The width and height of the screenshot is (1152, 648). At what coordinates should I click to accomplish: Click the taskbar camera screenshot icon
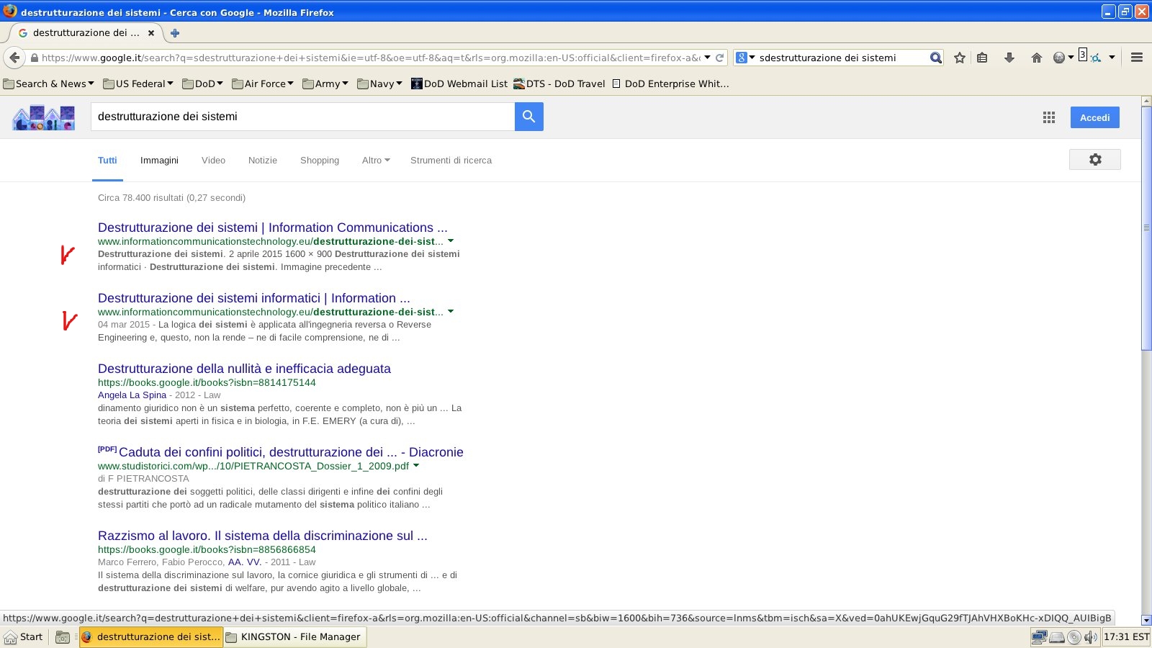pos(63,637)
